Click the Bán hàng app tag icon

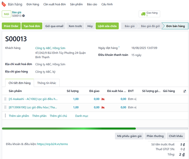(4, 4)
